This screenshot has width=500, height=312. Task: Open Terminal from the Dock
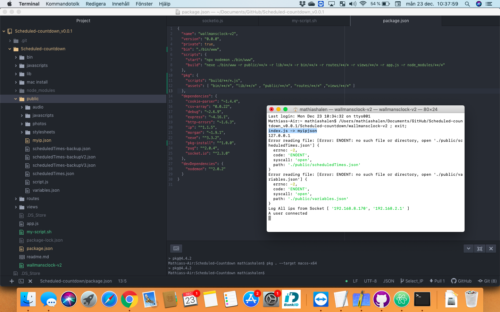(x=422, y=299)
